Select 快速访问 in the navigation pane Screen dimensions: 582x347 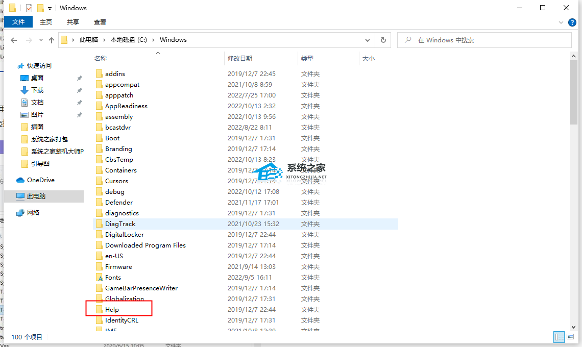point(39,66)
